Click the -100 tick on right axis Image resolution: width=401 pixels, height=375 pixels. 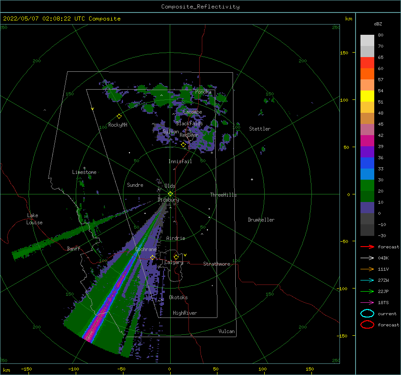[x=342, y=288]
